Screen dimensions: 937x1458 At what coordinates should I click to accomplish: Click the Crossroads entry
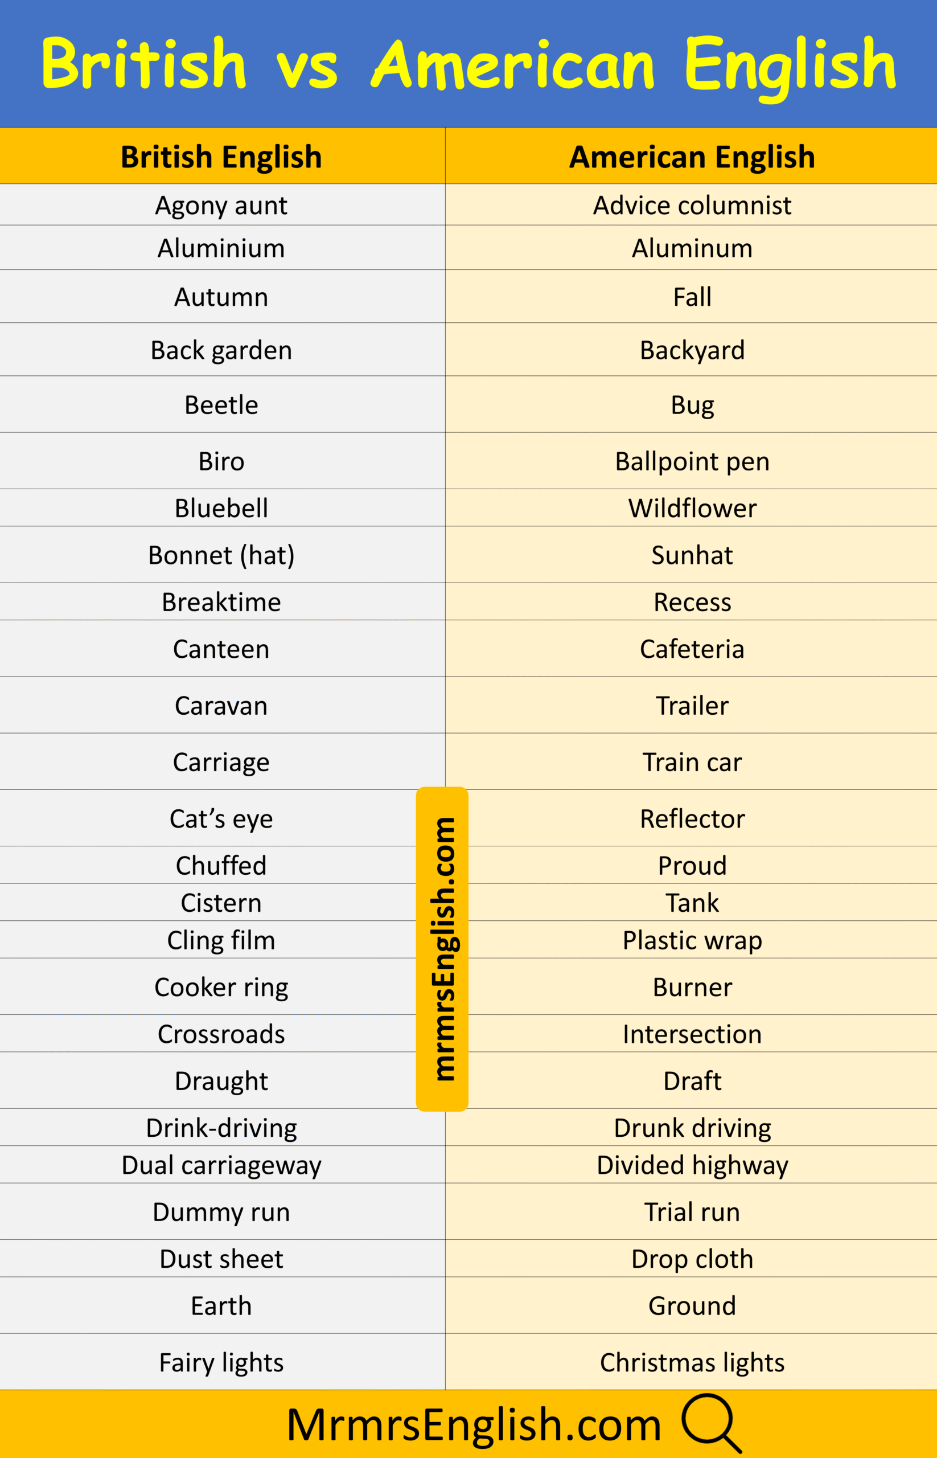[221, 1034]
